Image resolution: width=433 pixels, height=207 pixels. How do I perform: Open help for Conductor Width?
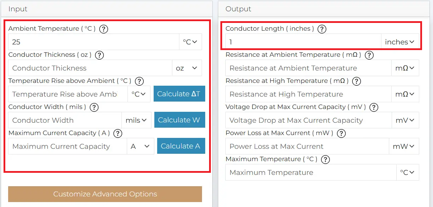[94, 107]
